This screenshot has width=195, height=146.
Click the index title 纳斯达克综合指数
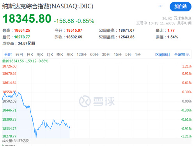[26, 6]
